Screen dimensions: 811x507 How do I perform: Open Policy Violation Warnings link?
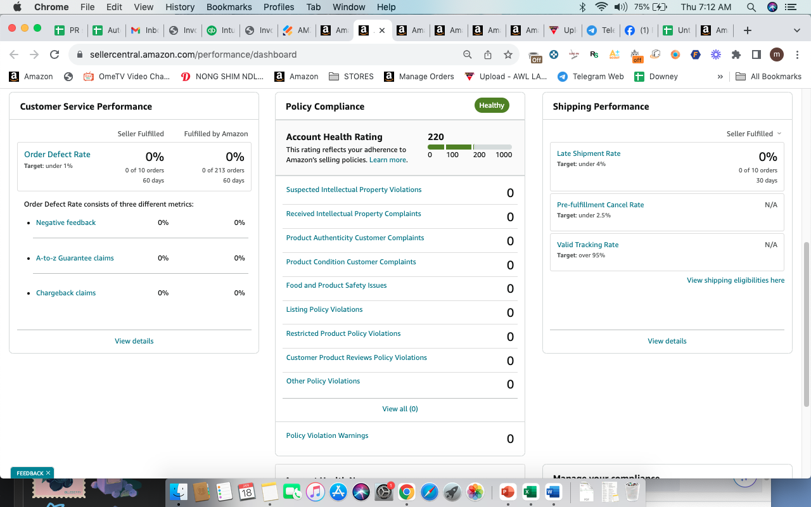[327, 435]
